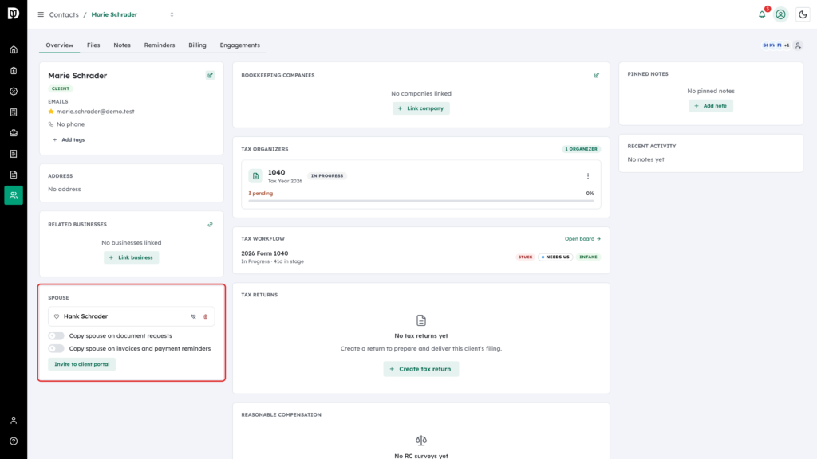The height and width of the screenshot is (459, 817).
Task: Click Invite to client portal
Action: 82,364
